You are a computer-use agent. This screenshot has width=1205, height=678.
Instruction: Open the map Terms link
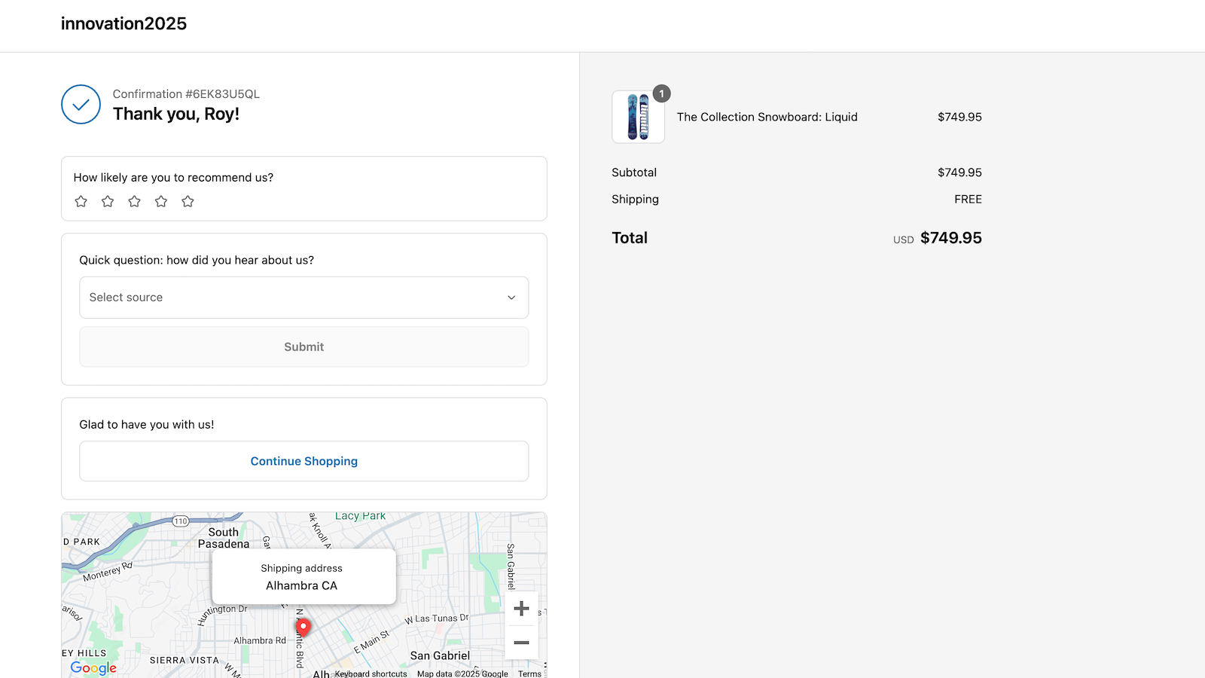point(529,673)
